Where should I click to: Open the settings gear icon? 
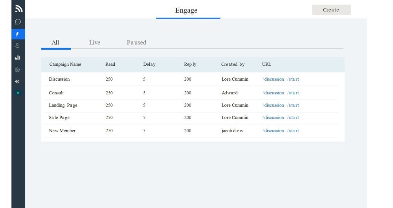(18, 70)
